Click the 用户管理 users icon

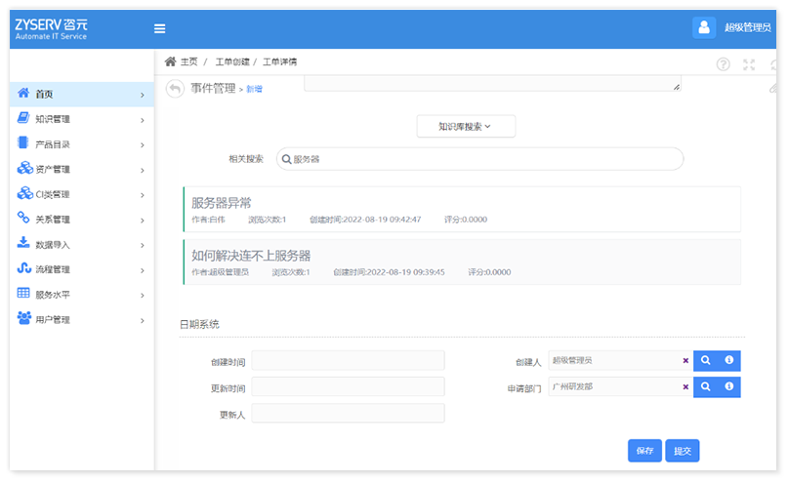(x=23, y=318)
